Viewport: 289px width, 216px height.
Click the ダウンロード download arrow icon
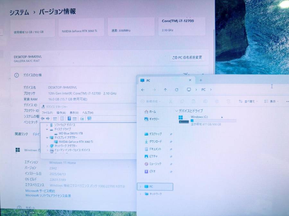tap(146, 141)
